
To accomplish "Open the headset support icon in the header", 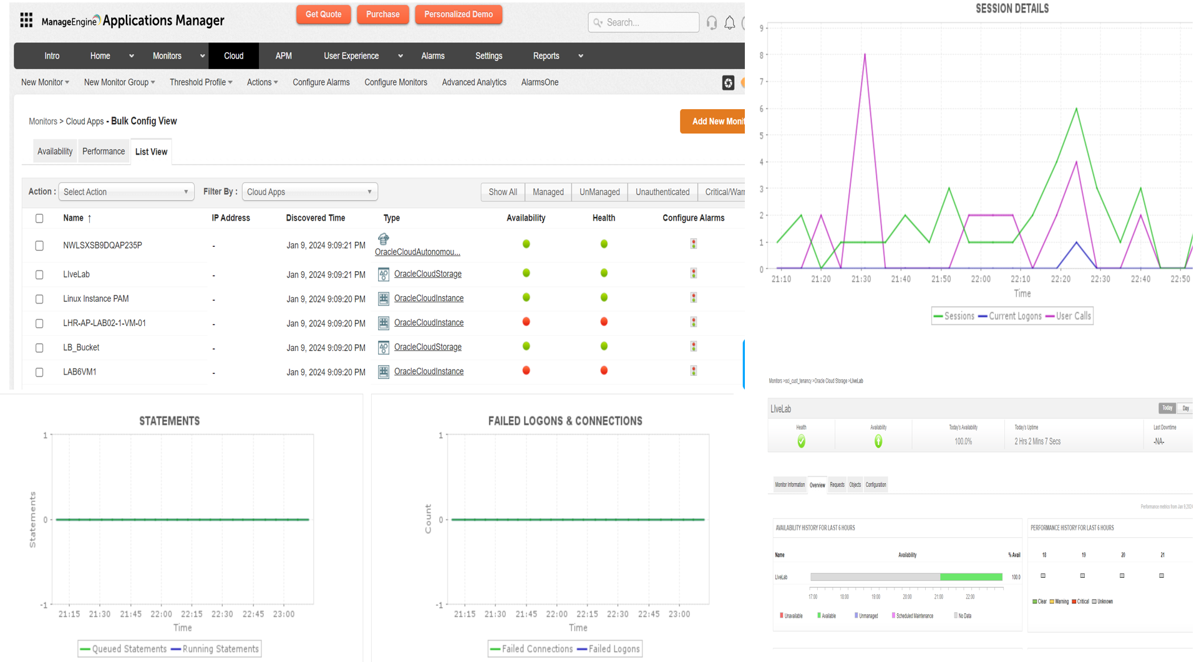I will pos(711,22).
